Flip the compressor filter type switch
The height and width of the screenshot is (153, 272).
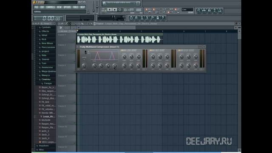(85, 52)
